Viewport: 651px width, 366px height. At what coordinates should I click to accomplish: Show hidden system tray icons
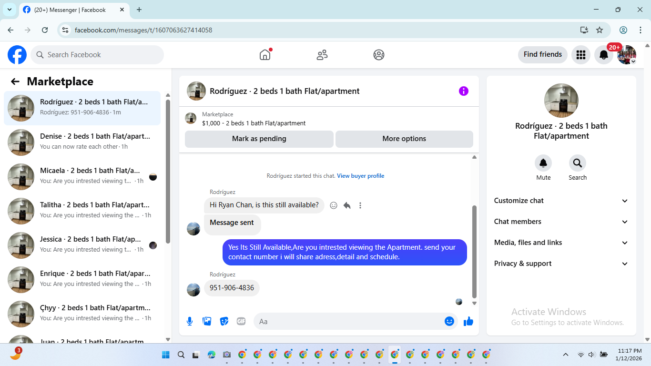click(566, 355)
